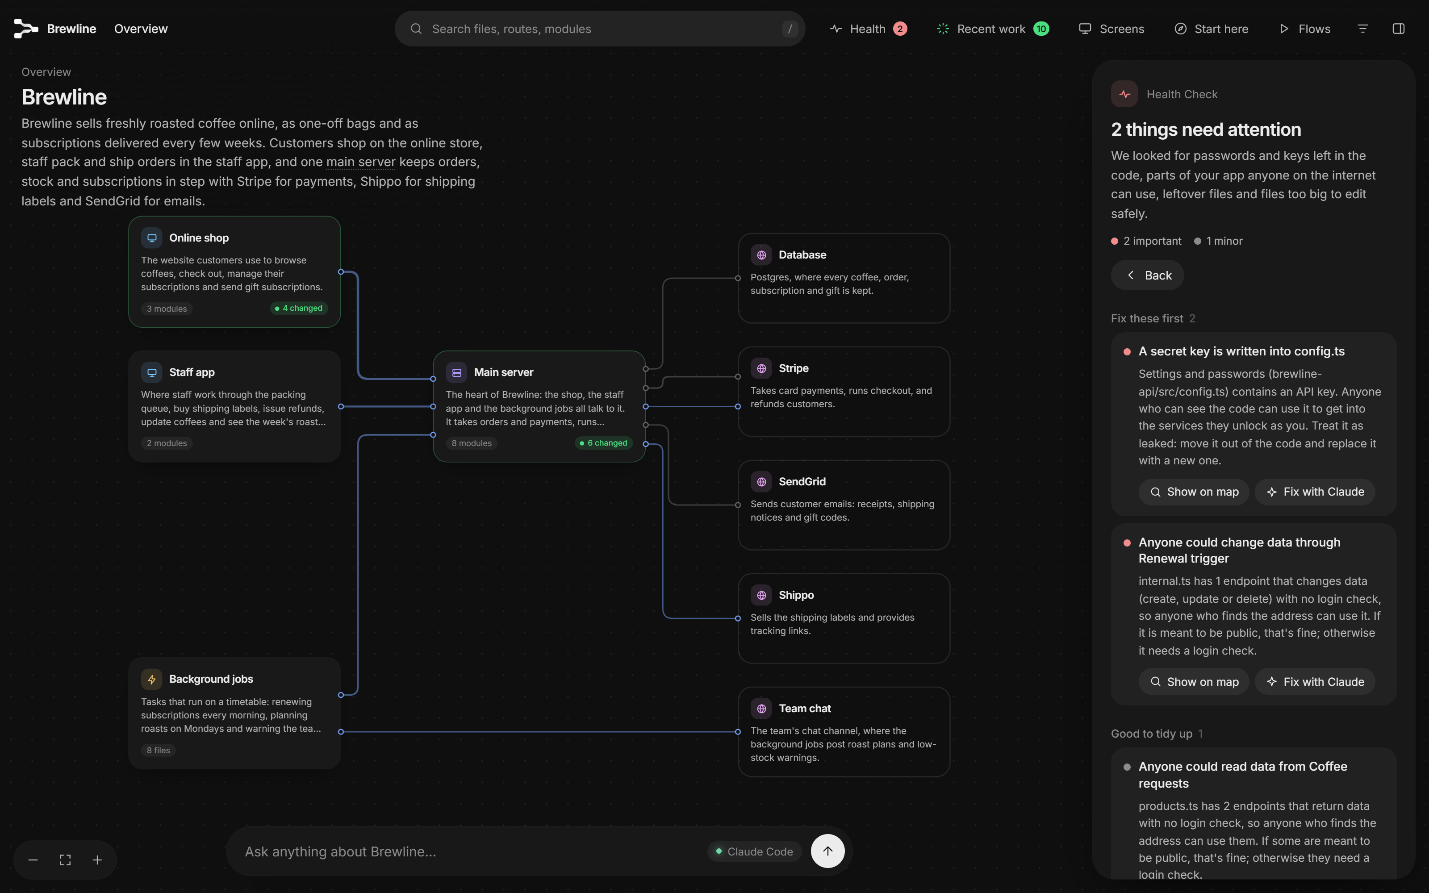The image size is (1429, 893).
Task: Show the secret key issue on map
Action: coord(1194,492)
